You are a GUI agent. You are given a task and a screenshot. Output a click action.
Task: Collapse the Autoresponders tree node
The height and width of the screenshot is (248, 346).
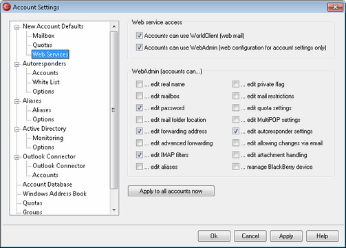click(x=17, y=64)
